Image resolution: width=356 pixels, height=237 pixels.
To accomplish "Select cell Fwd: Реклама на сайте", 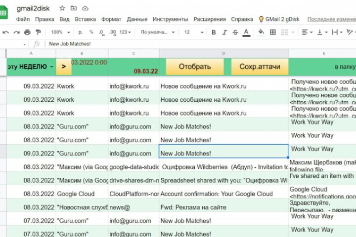I will pyautogui.click(x=223, y=206).
